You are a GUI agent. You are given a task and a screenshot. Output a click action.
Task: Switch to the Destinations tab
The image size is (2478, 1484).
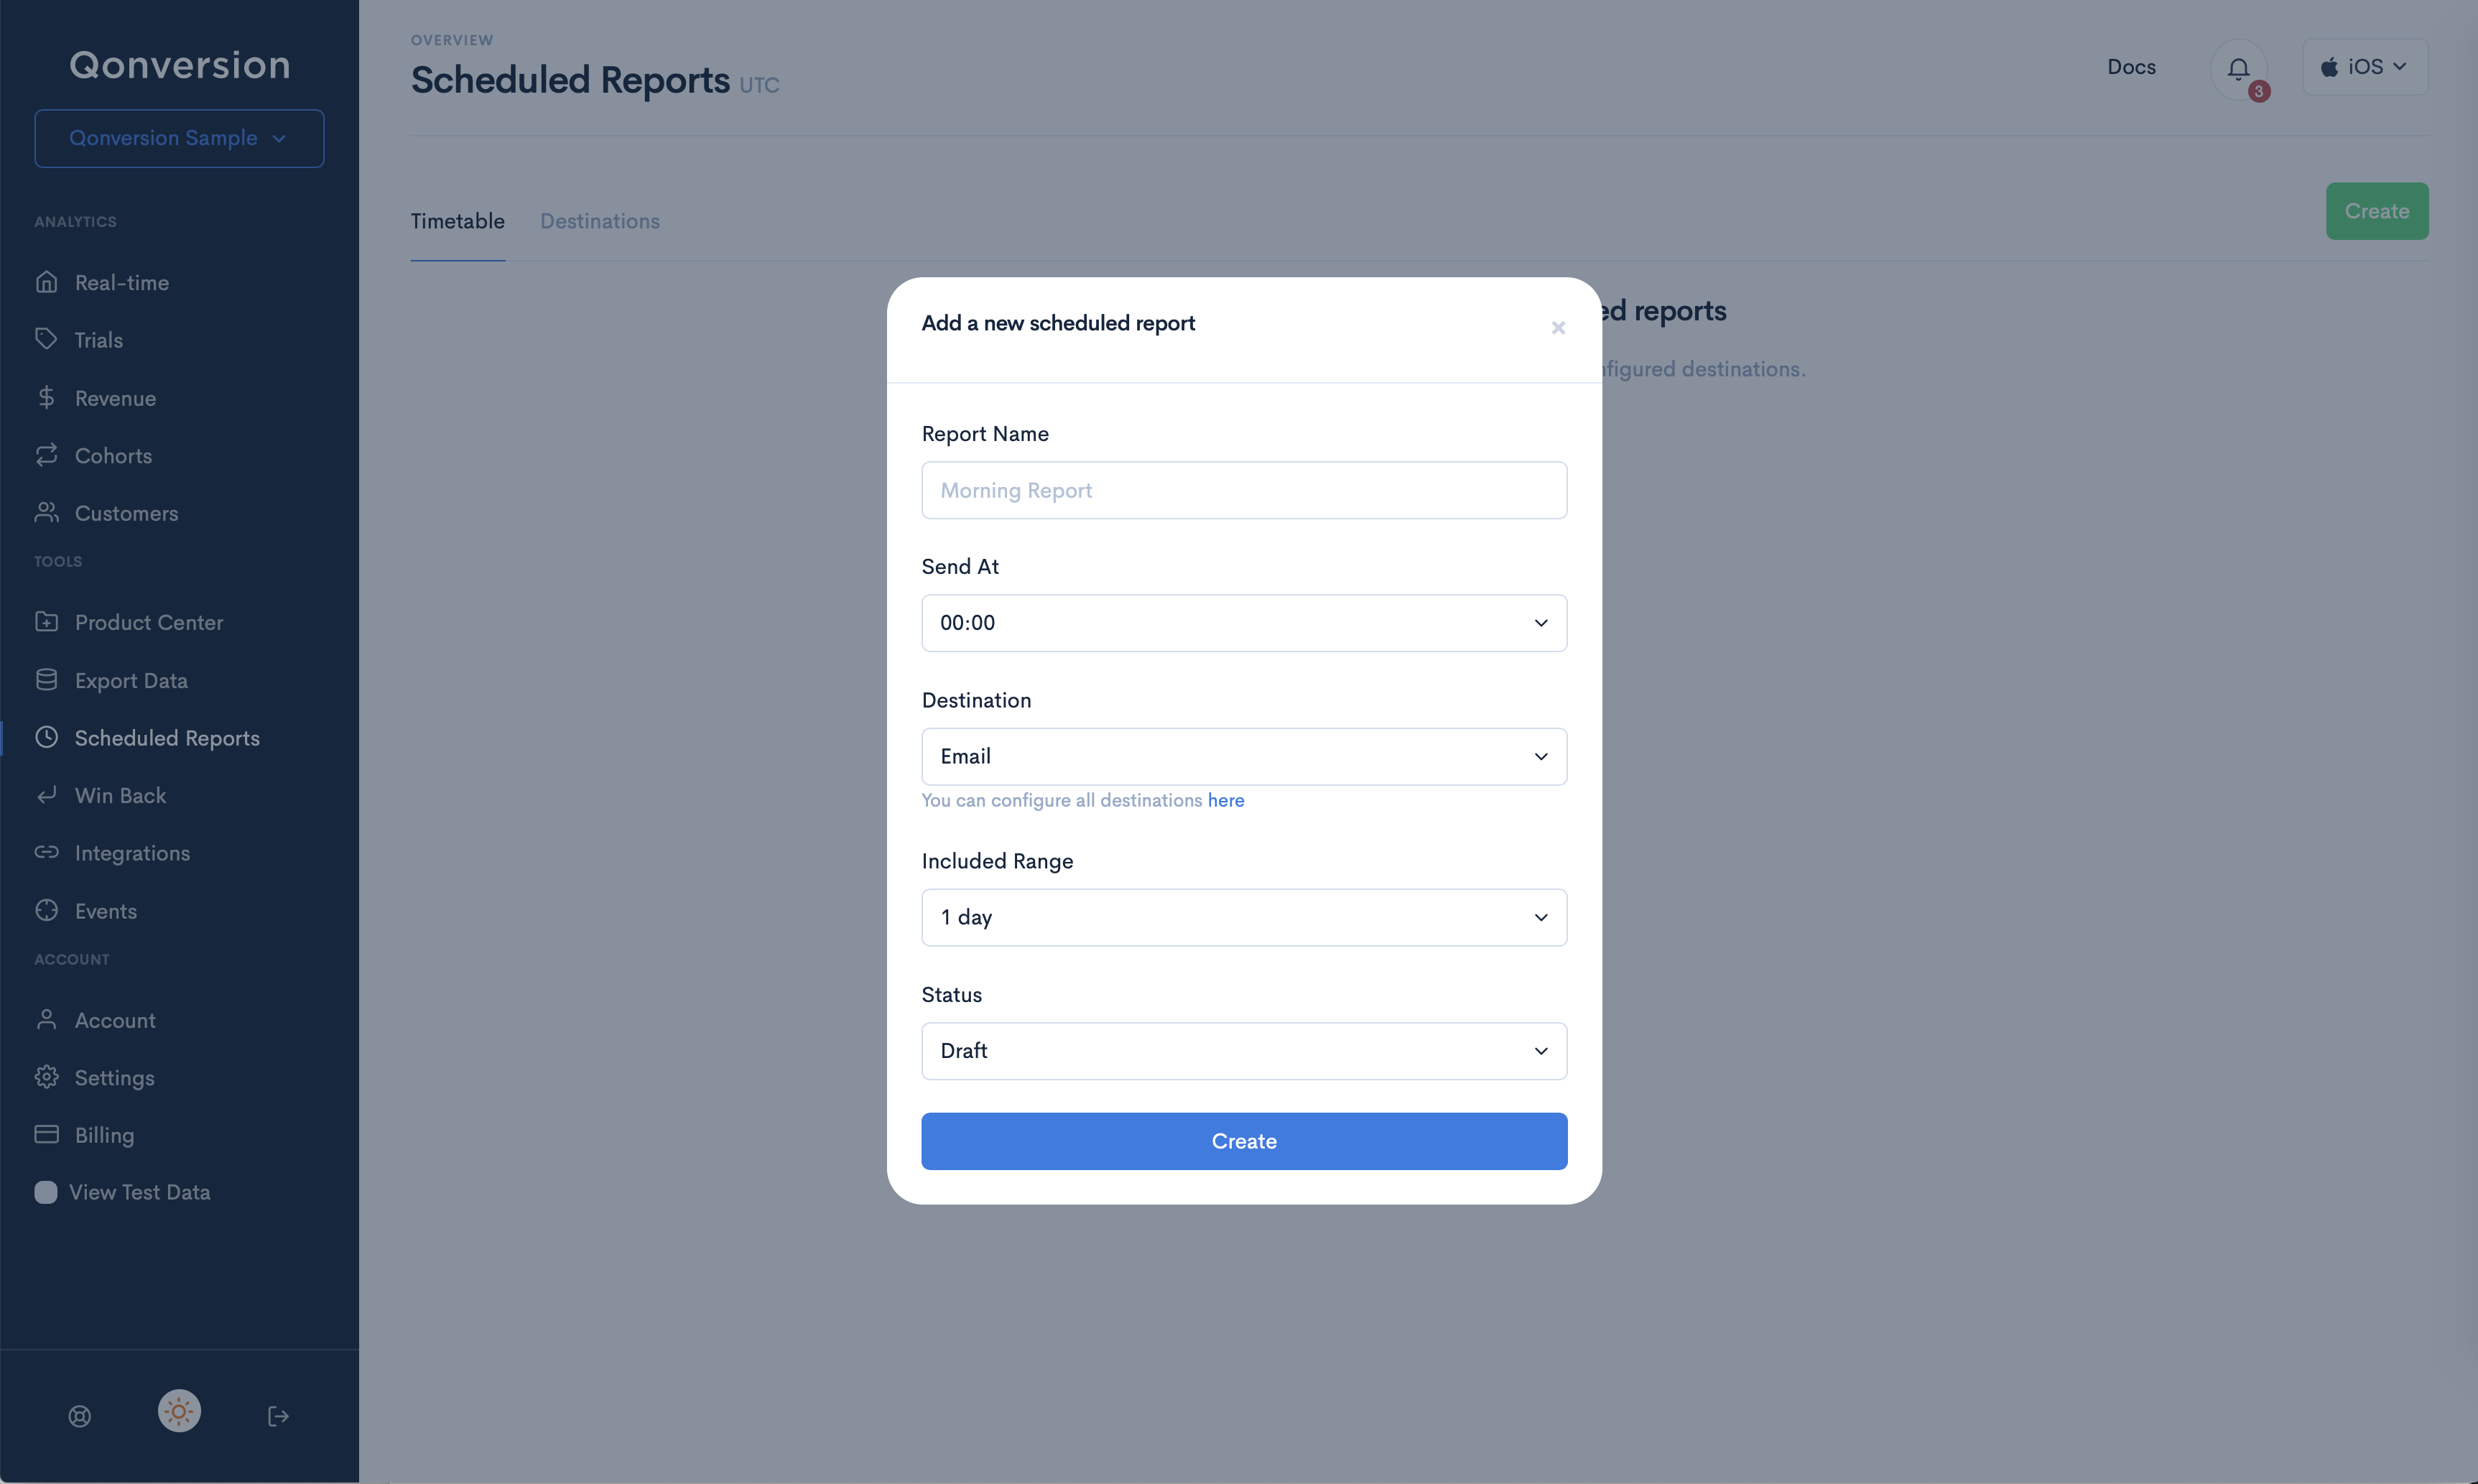click(x=600, y=221)
